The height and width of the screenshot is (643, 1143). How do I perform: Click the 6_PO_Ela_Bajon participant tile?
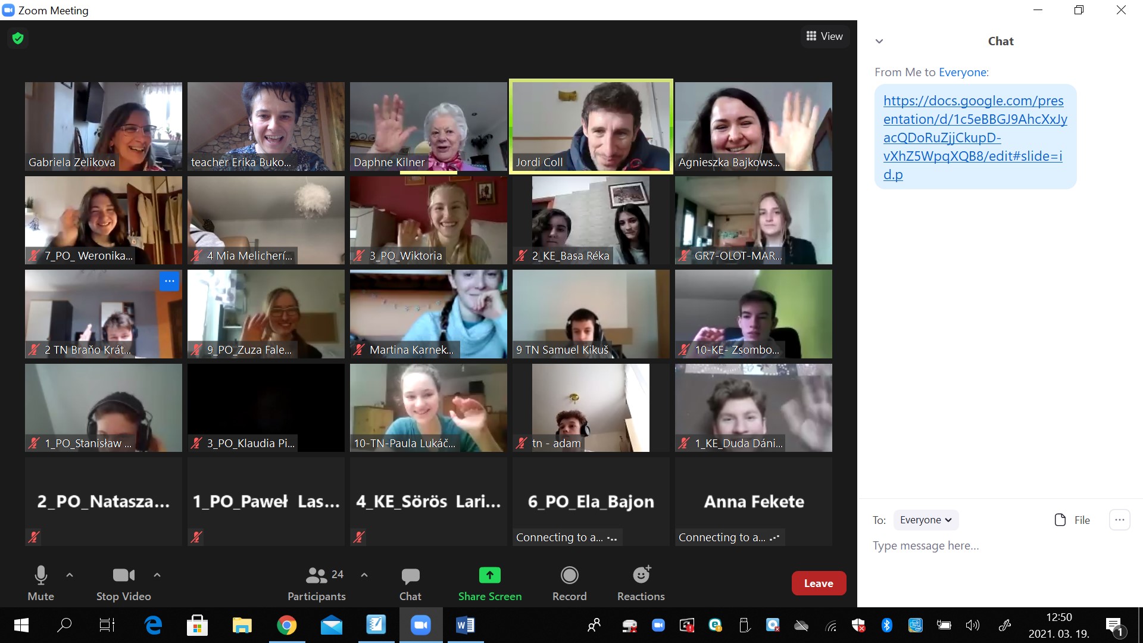pyautogui.click(x=591, y=501)
